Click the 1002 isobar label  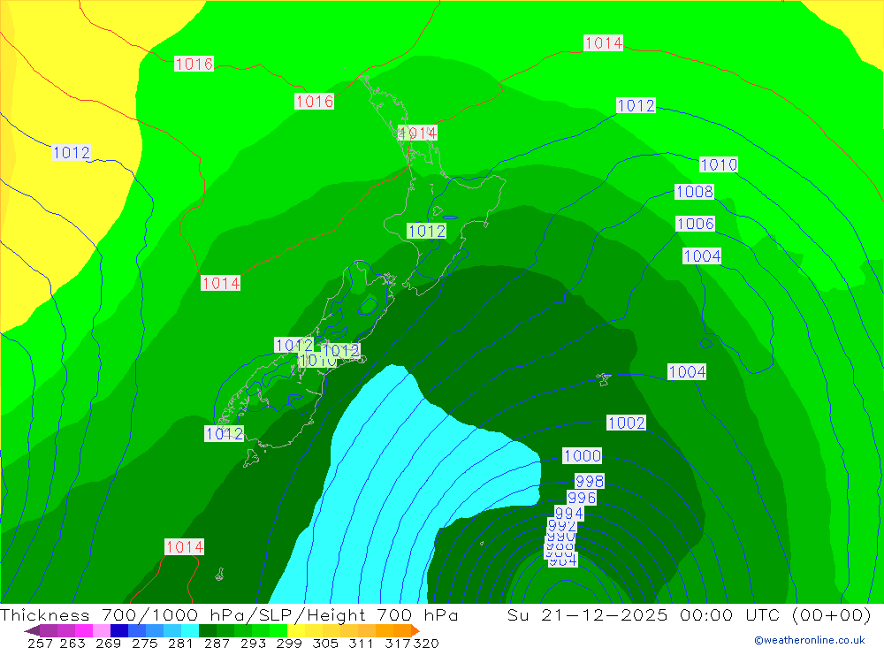(627, 423)
